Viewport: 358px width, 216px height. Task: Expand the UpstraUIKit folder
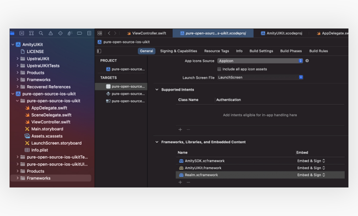tap(18, 59)
